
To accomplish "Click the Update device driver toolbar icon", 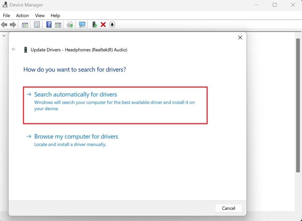I will [x=95, y=25].
